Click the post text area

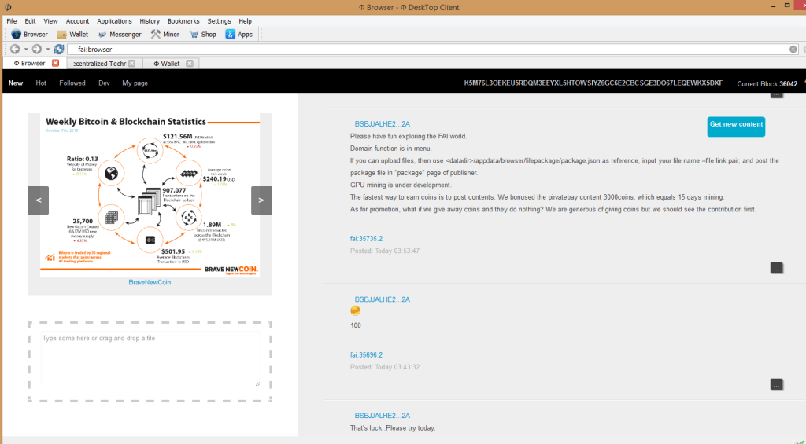pos(150,359)
